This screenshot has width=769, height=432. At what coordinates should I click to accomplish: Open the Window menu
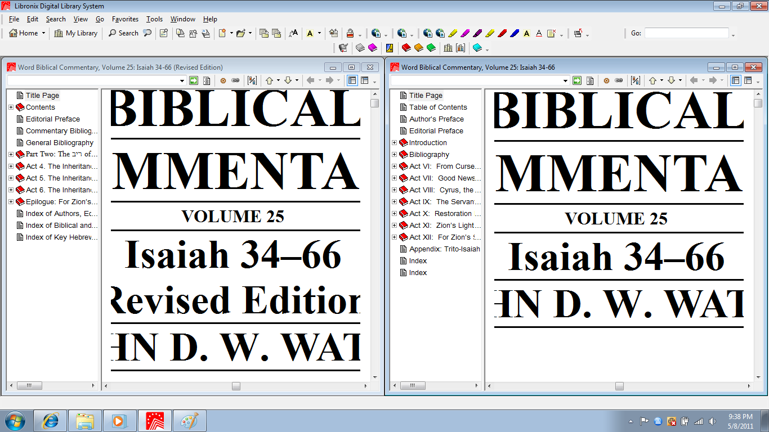click(183, 19)
